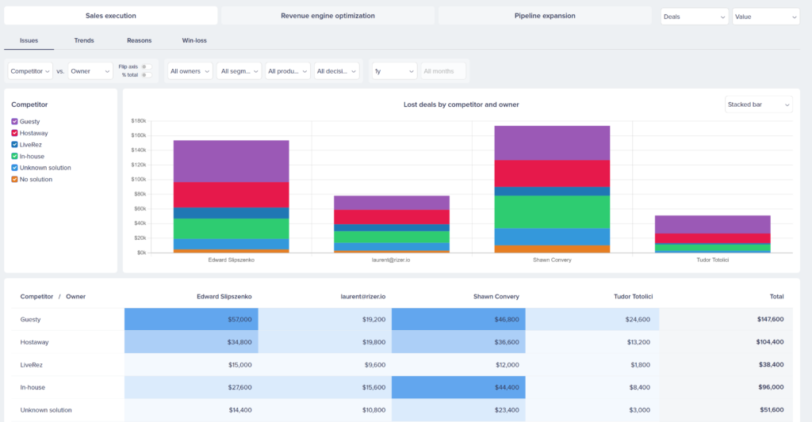This screenshot has height=422, width=812.
Task: Toggle the LiveRez competitor checkbox
Action: click(15, 145)
